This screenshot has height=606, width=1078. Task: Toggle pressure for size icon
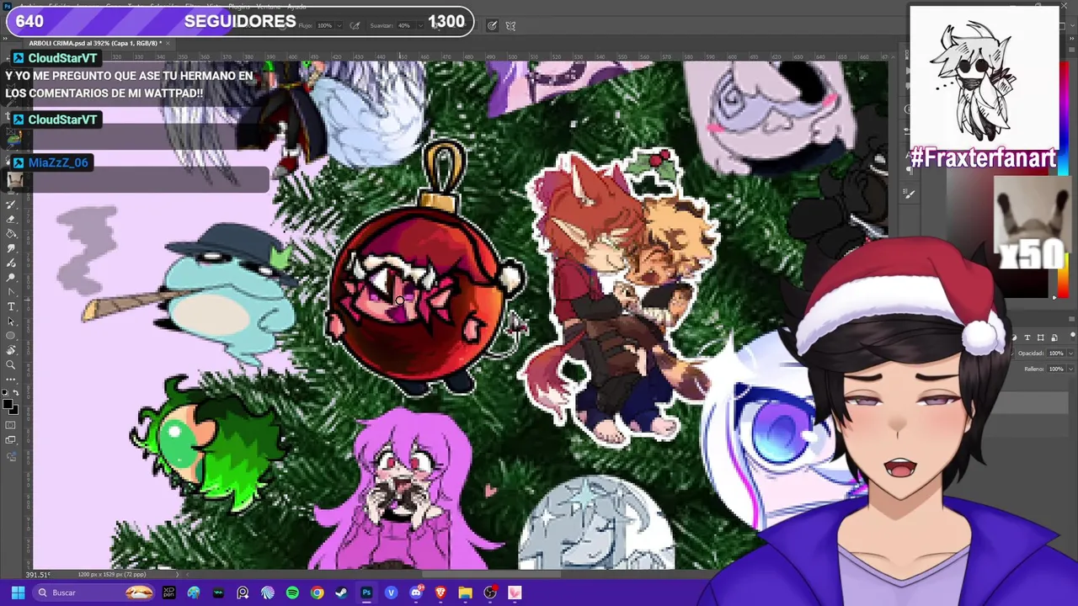(x=492, y=26)
